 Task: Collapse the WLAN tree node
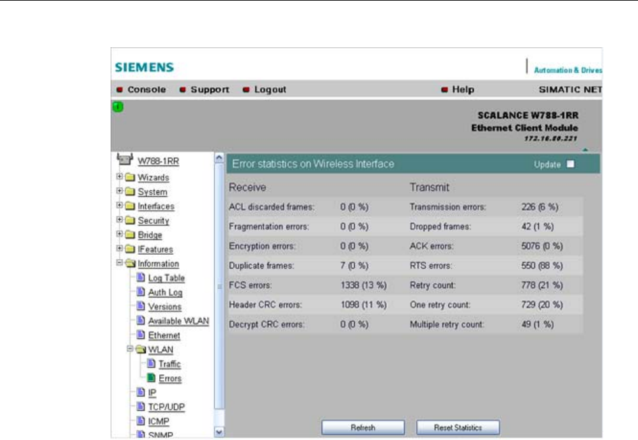click(x=130, y=349)
